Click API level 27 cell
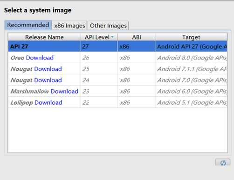This screenshot has width=234, height=180. click(99, 47)
